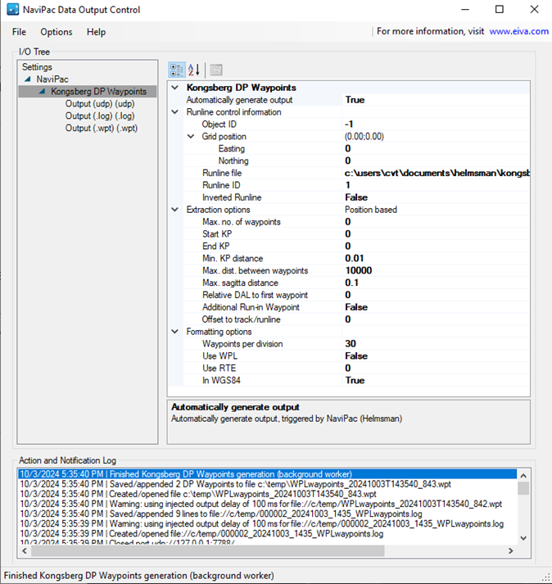This screenshot has width=552, height=584.
Task: Collapse the Formatting options group
Action: pyautogui.click(x=174, y=332)
